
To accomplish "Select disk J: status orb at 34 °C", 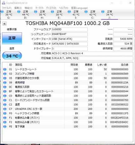I will [x=103, y=12].
